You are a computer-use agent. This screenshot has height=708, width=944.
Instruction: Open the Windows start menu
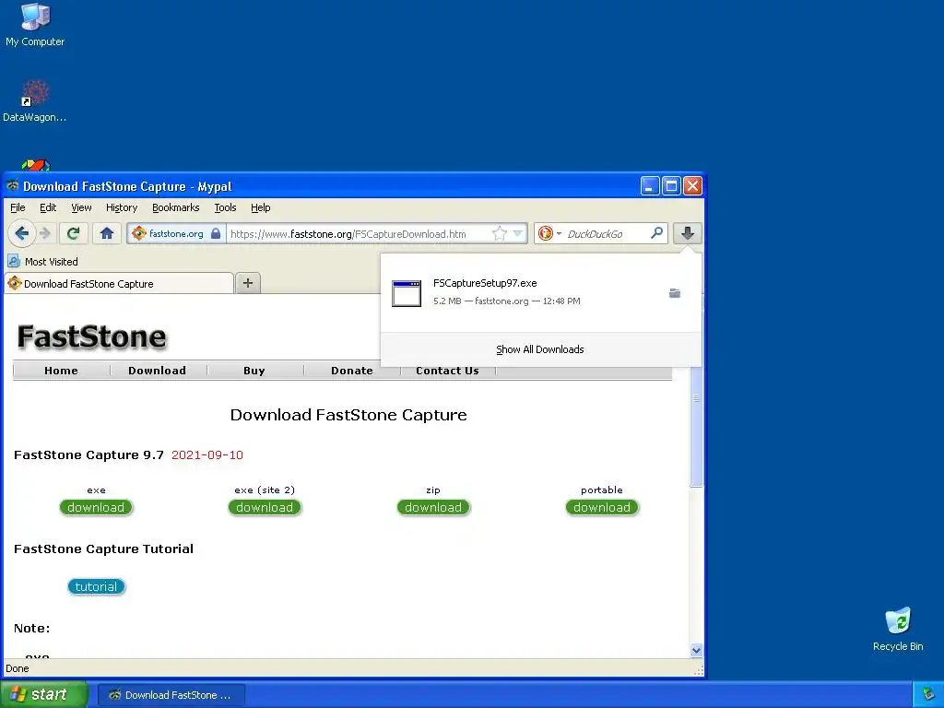point(43,694)
